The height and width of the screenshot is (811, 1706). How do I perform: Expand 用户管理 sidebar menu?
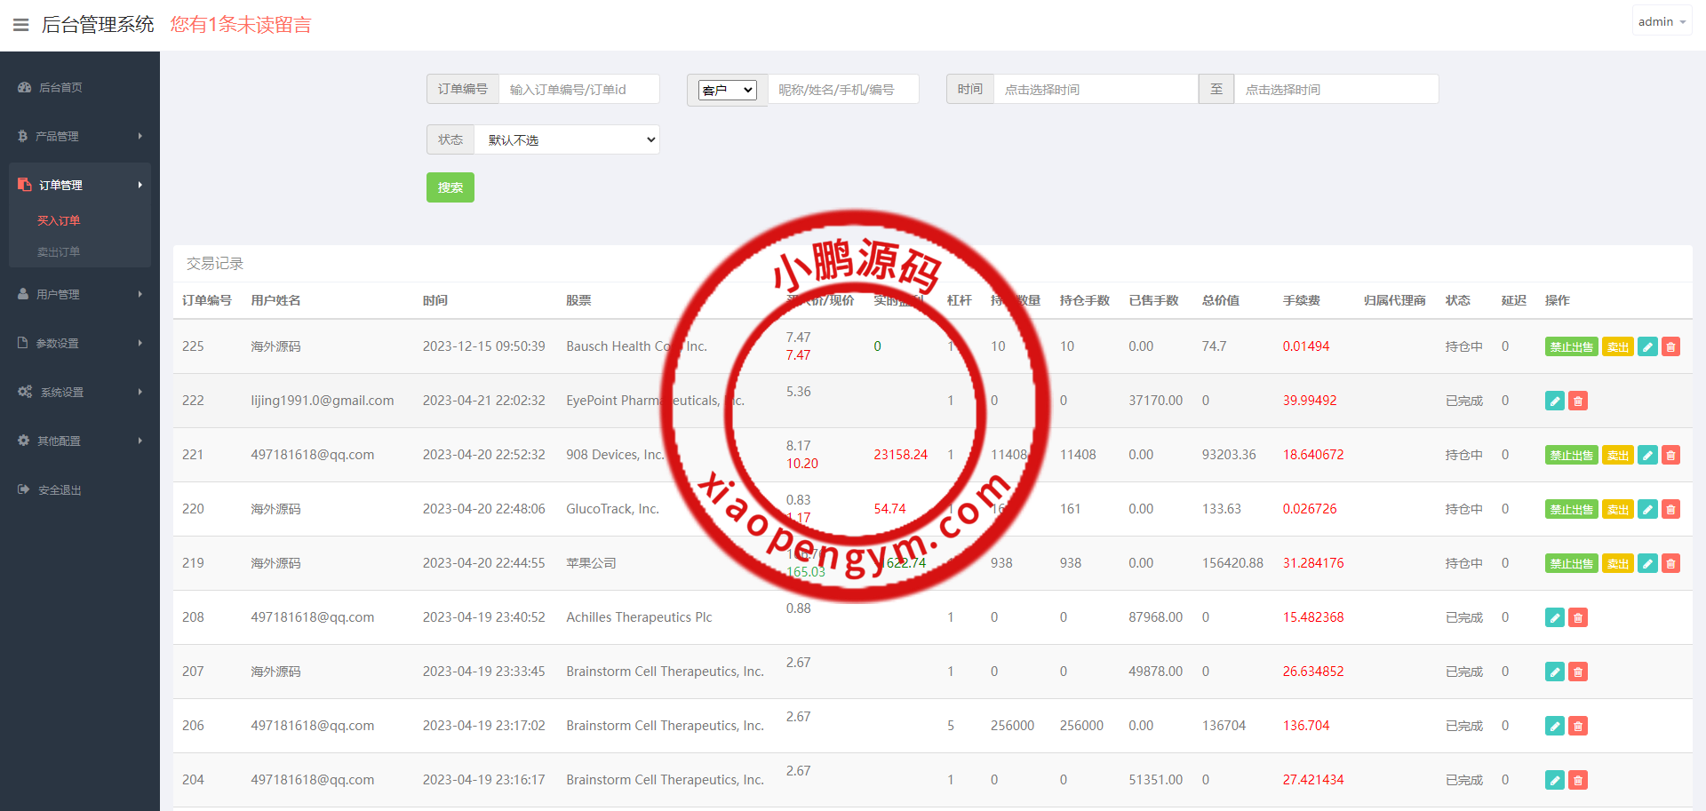(80, 294)
